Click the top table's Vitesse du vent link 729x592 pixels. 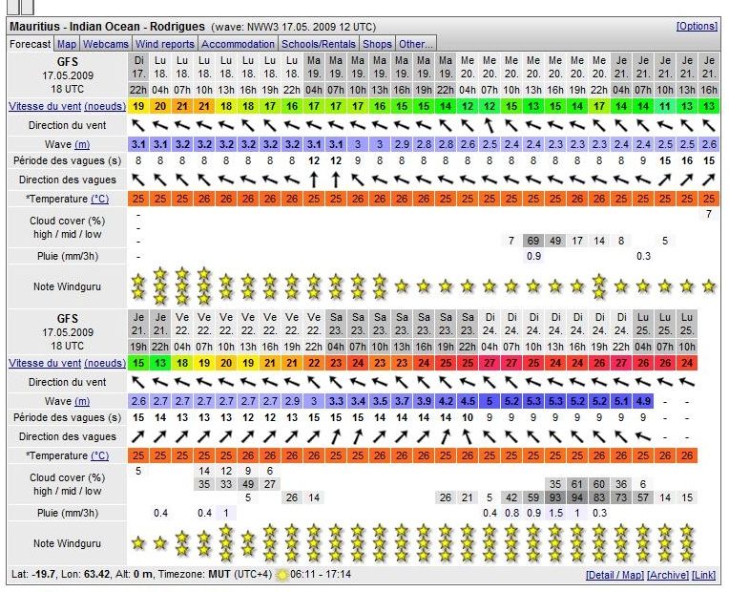45,106
